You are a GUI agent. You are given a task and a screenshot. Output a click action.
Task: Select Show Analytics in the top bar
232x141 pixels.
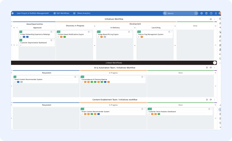pos(82,13)
